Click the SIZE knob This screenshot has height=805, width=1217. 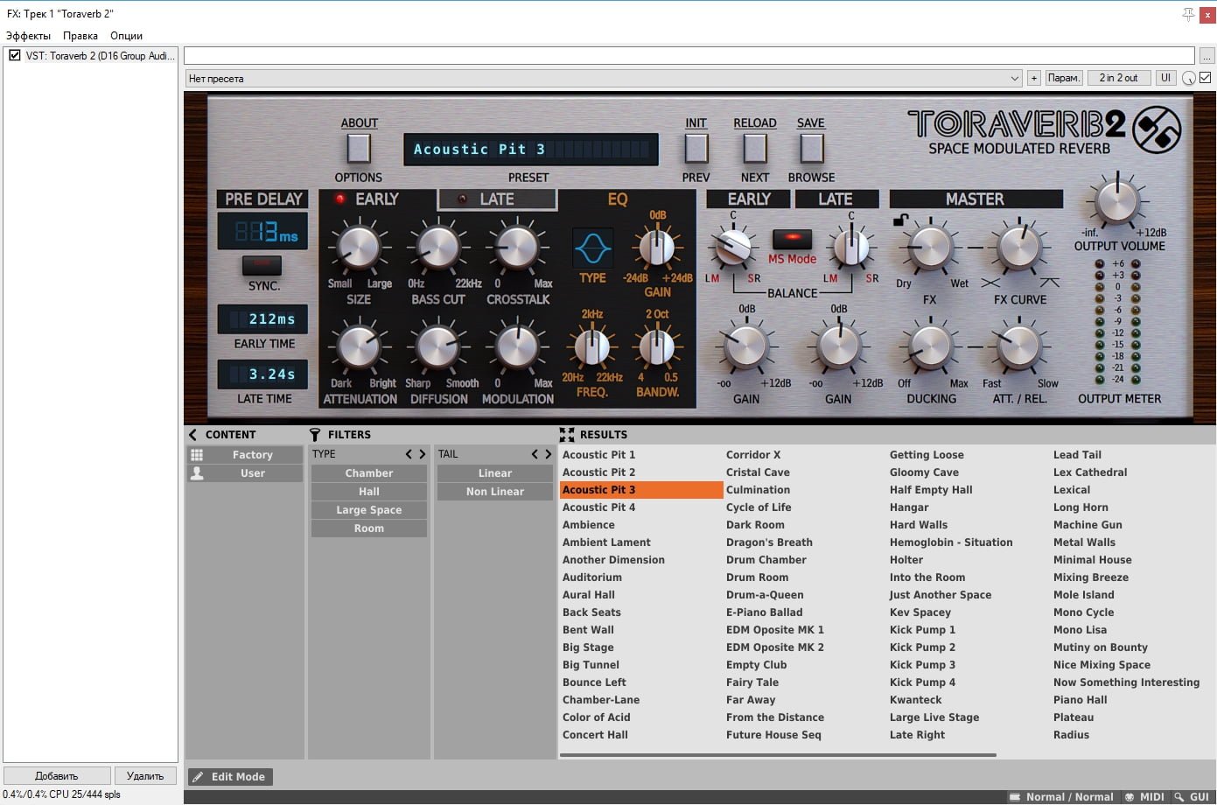pos(358,247)
